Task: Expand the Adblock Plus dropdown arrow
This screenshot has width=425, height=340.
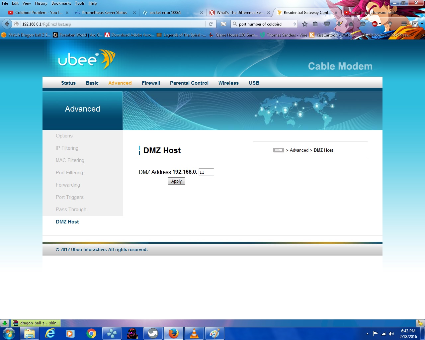Action: (x=380, y=24)
